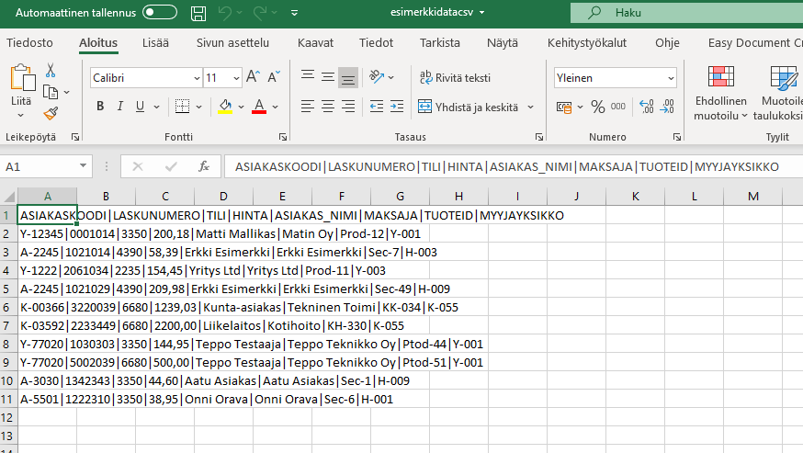Click the text Orientation icon
The height and width of the screenshot is (453, 803).
(377, 77)
